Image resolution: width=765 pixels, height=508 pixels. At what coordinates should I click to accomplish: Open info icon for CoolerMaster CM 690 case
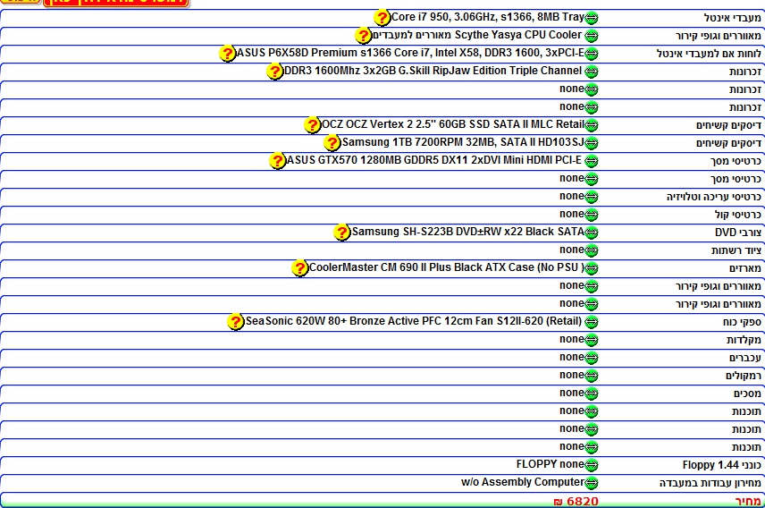coord(300,268)
